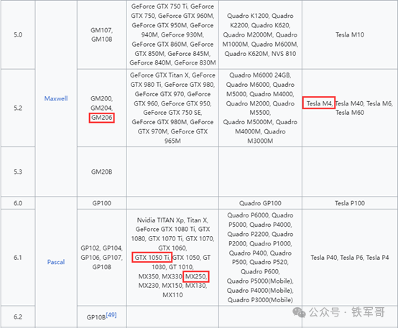This screenshot has width=398, height=328.
Task: Select the compute capability cell 6.2
Action: tap(18, 317)
